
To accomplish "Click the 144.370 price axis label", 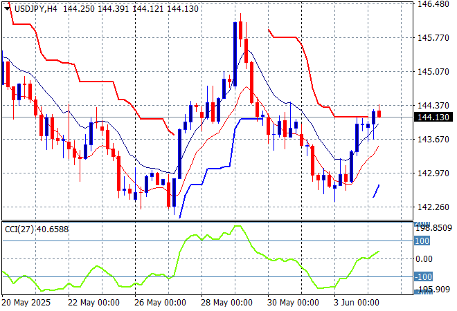I will [434, 106].
